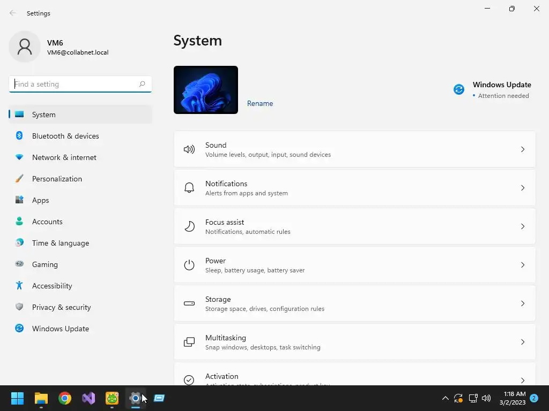Go to Personalization section

pos(80,179)
